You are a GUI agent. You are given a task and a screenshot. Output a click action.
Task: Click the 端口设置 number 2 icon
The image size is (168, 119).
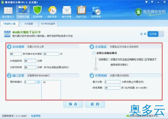9,76
